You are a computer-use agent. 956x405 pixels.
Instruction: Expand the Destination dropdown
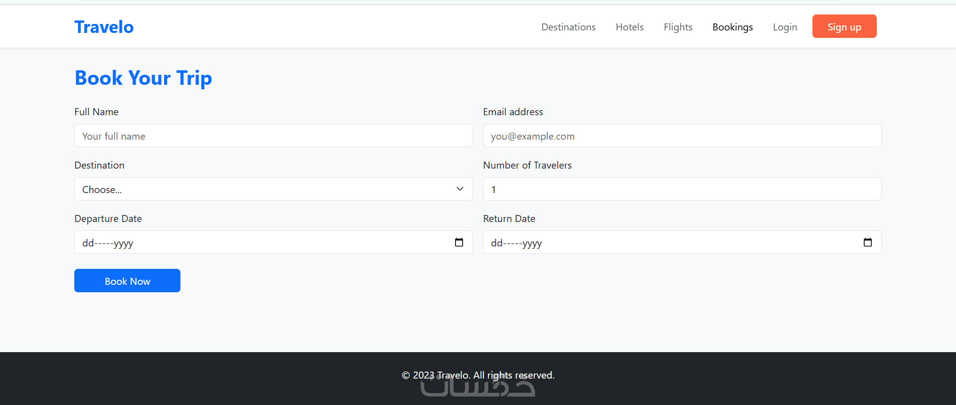coord(274,189)
